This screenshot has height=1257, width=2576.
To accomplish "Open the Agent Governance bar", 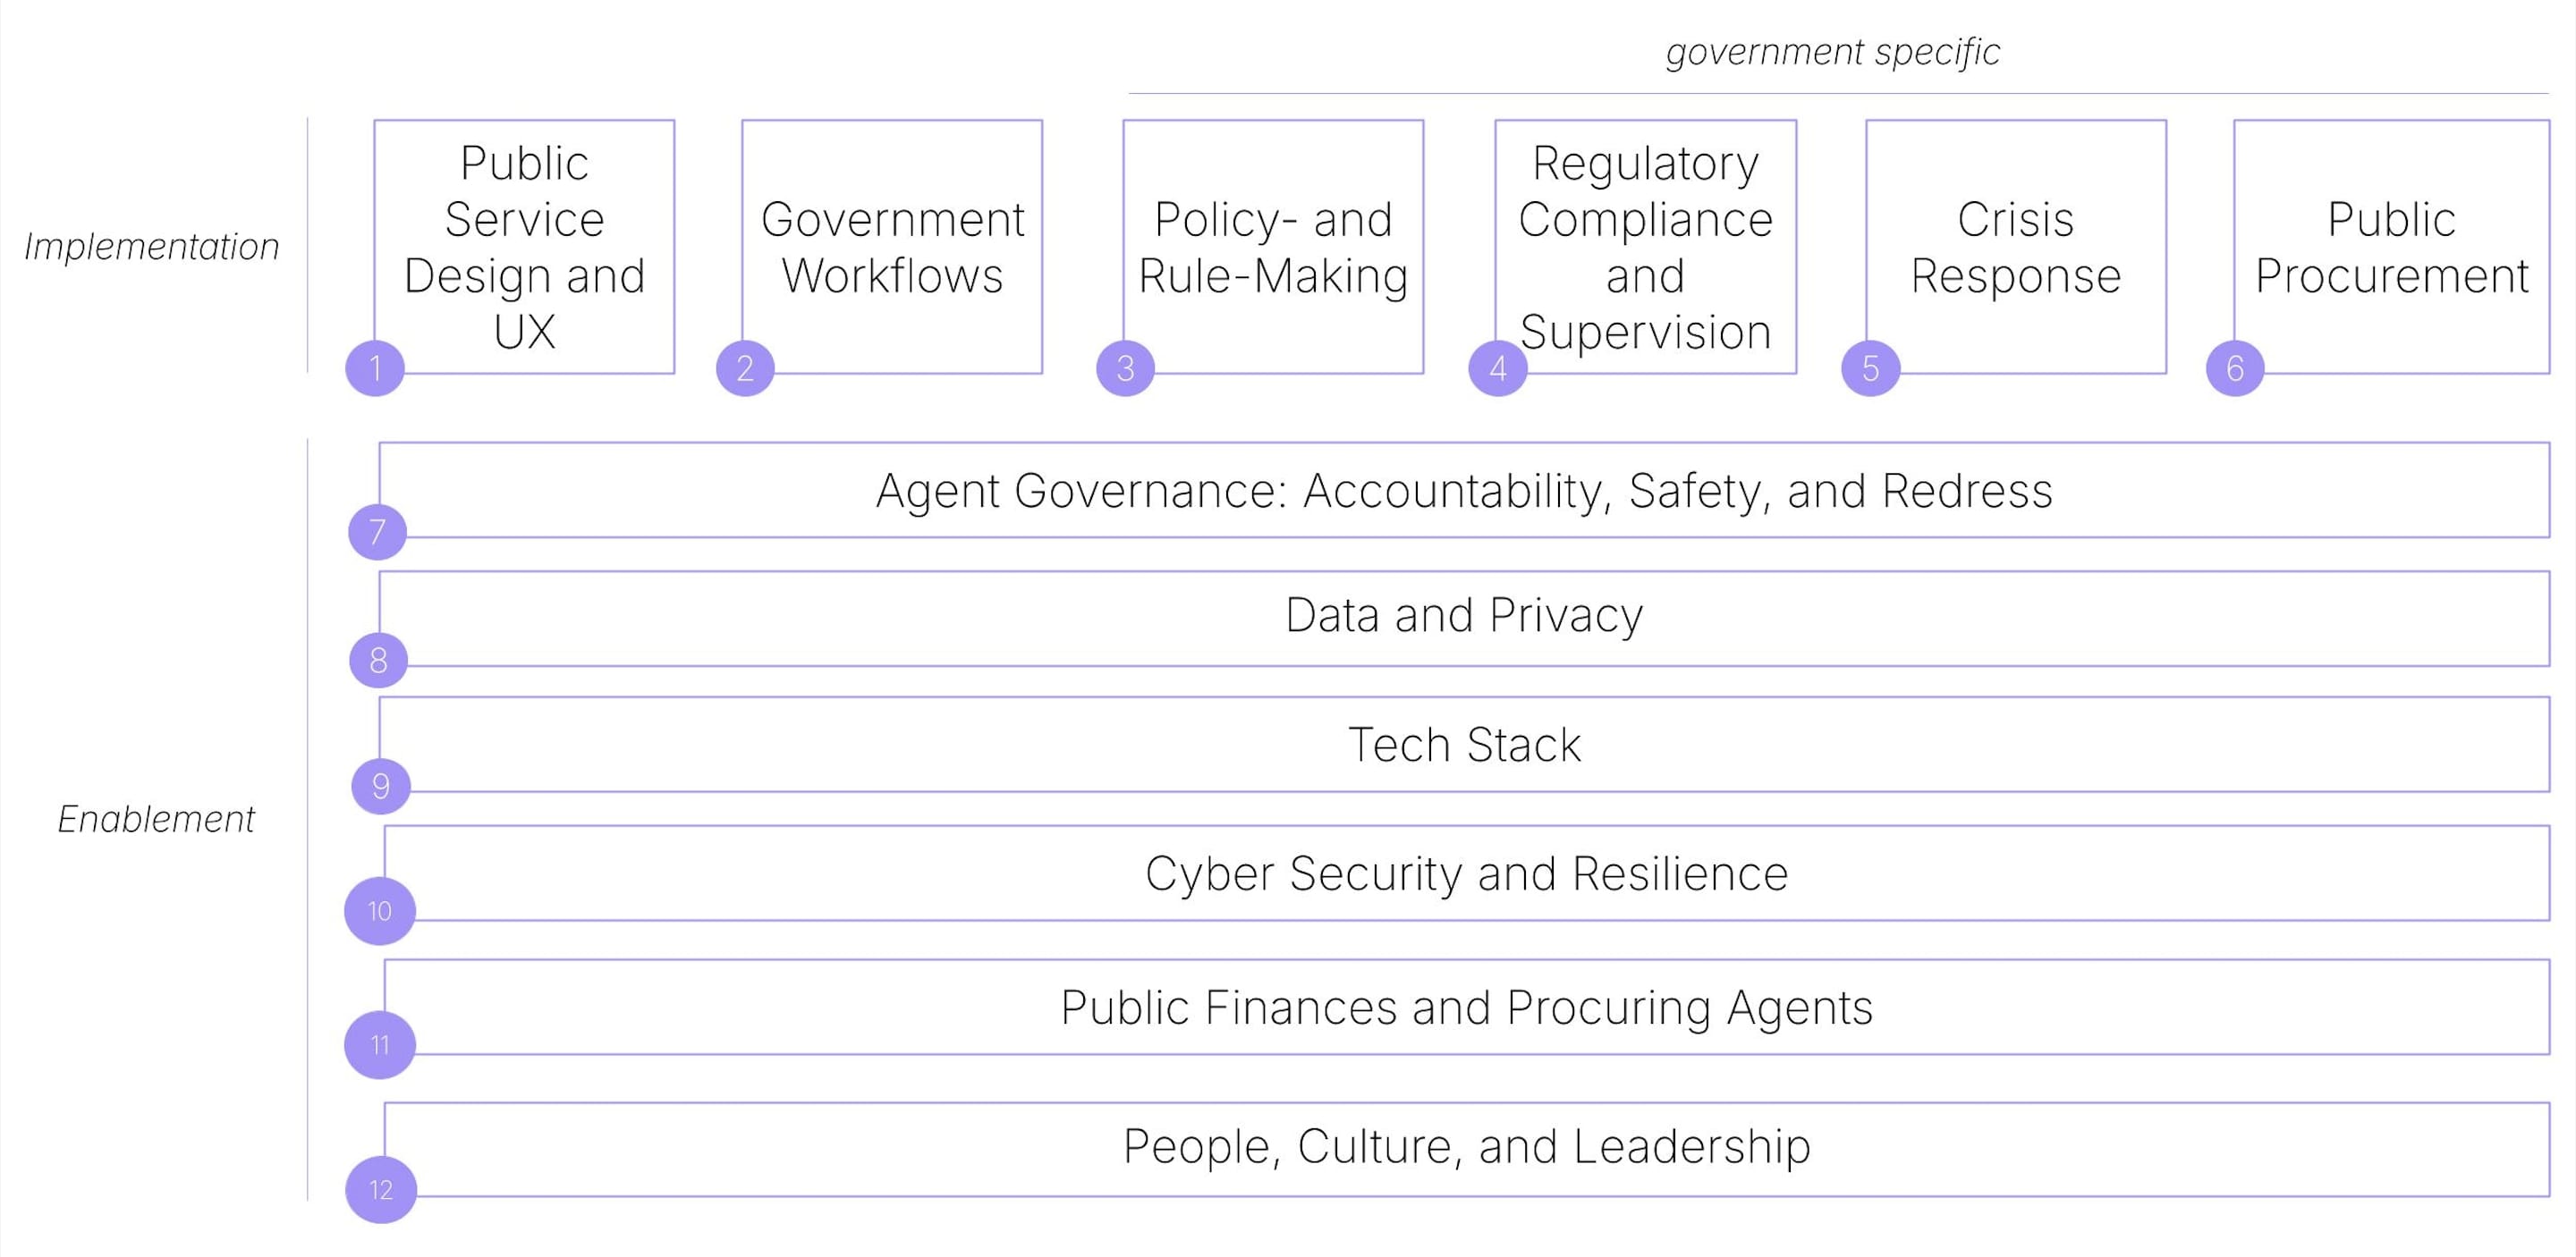I will pos(1464,491).
